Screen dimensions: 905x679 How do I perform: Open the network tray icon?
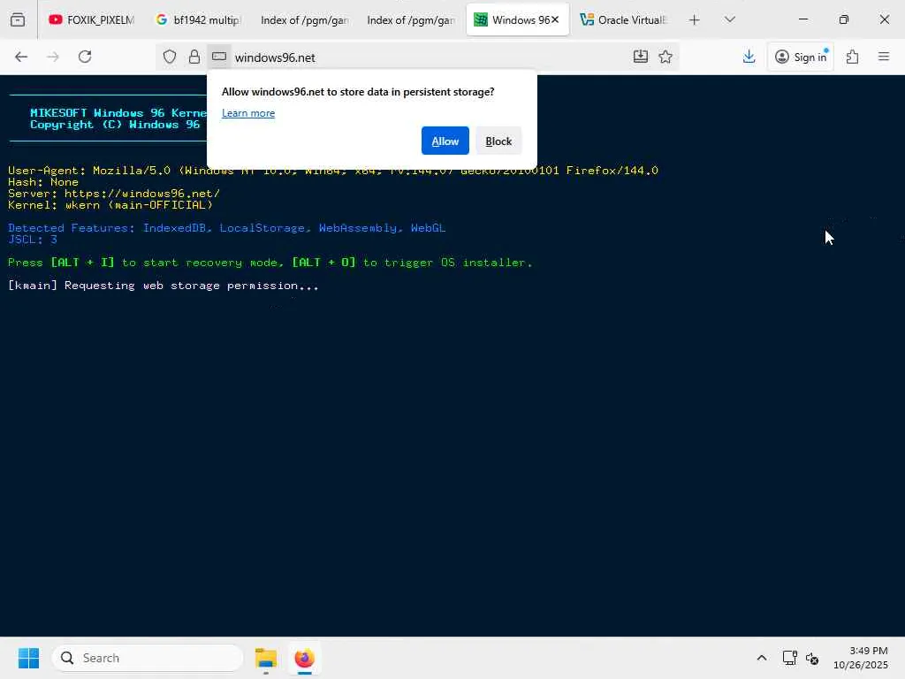(x=789, y=658)
